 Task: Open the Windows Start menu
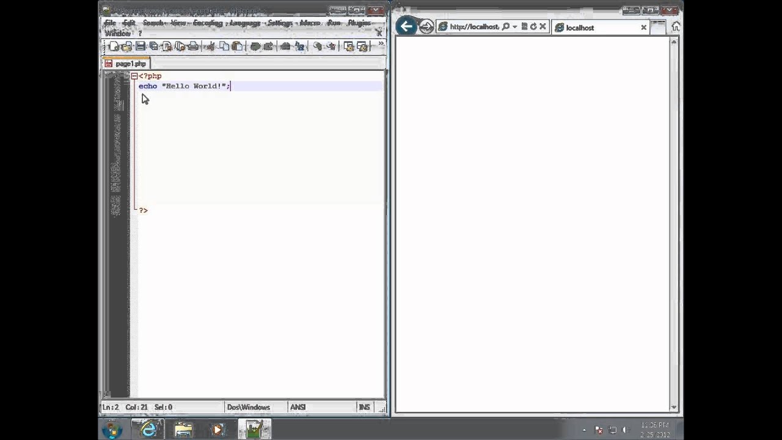[112, 430]
